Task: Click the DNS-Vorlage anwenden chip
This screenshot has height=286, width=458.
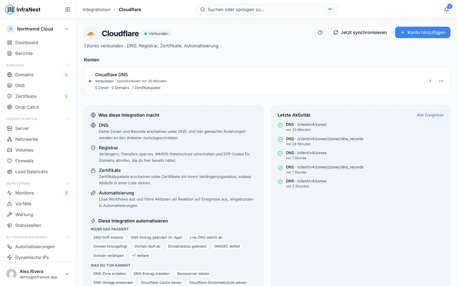Action: [x=113, y=283]
